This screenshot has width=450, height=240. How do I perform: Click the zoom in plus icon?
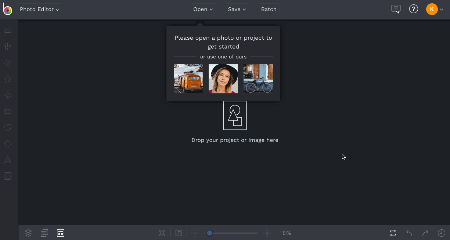(267, 233)
